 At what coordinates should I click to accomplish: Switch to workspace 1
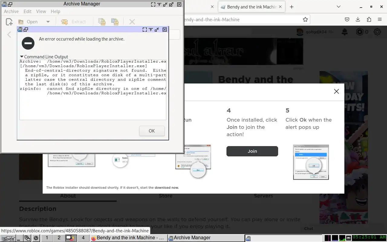click(47, 238)
